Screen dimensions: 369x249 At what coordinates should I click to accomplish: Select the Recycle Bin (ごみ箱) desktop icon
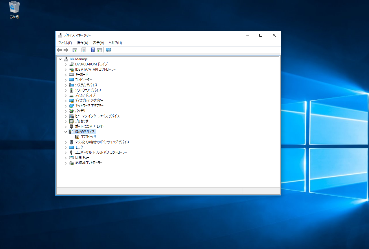(x=14, y=10)
